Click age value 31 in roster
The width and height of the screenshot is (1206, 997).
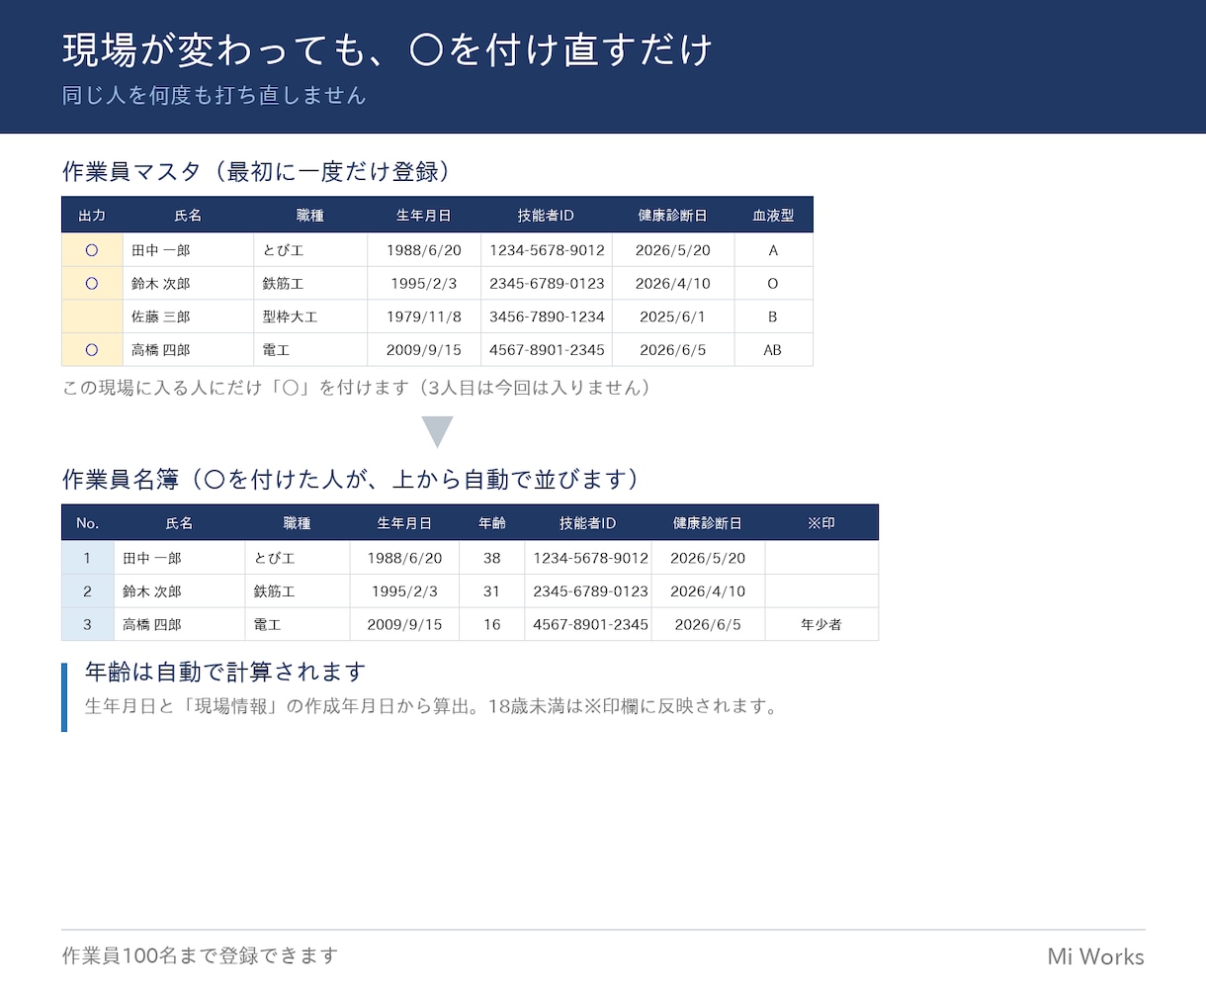tap(492, 591)
